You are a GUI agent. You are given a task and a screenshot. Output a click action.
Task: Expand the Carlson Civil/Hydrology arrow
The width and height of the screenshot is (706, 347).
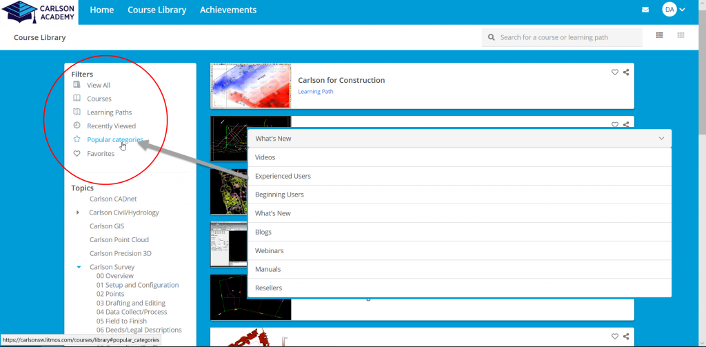coord(78,212)
